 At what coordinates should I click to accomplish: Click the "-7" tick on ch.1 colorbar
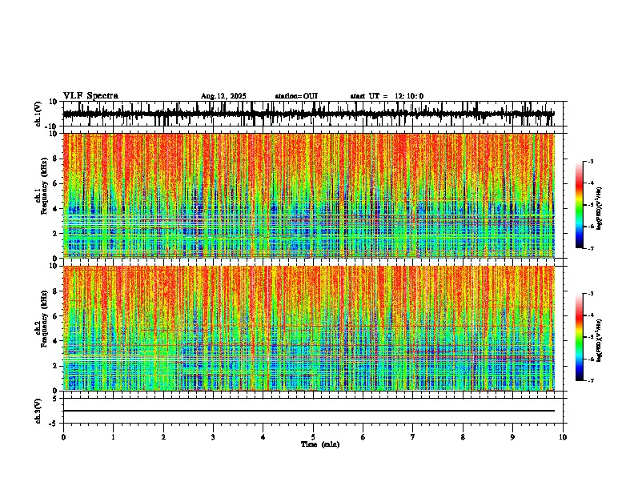[x=591, y=248]
